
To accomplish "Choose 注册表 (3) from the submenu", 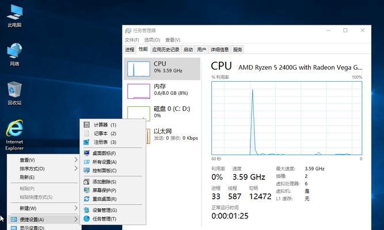I will pos(105,142).
